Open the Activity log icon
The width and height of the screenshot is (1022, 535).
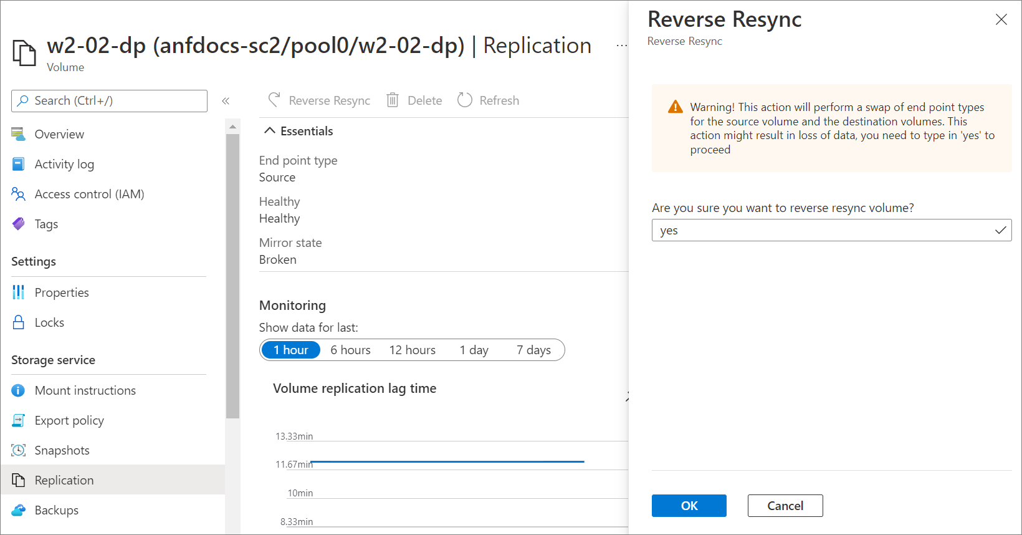click(x=18, y=164)
